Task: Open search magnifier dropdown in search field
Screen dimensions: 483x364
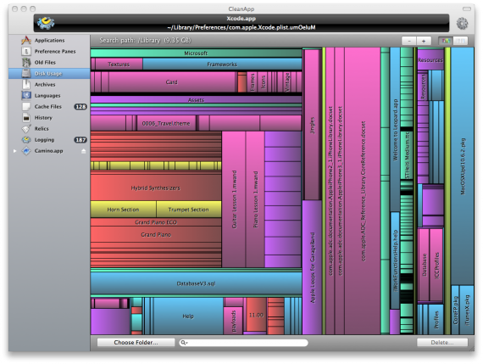Action: [x=184, y=343]
